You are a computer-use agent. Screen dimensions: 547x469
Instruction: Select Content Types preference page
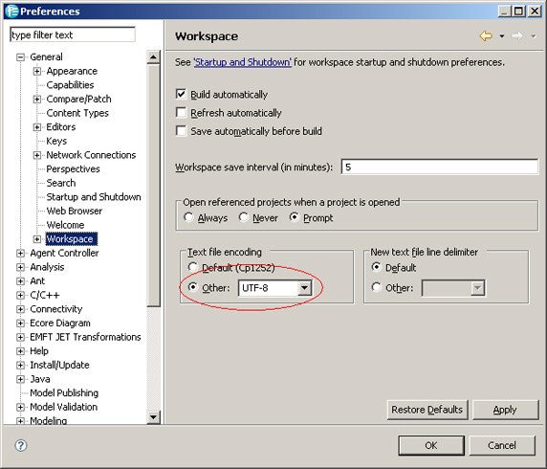[77, 113]
